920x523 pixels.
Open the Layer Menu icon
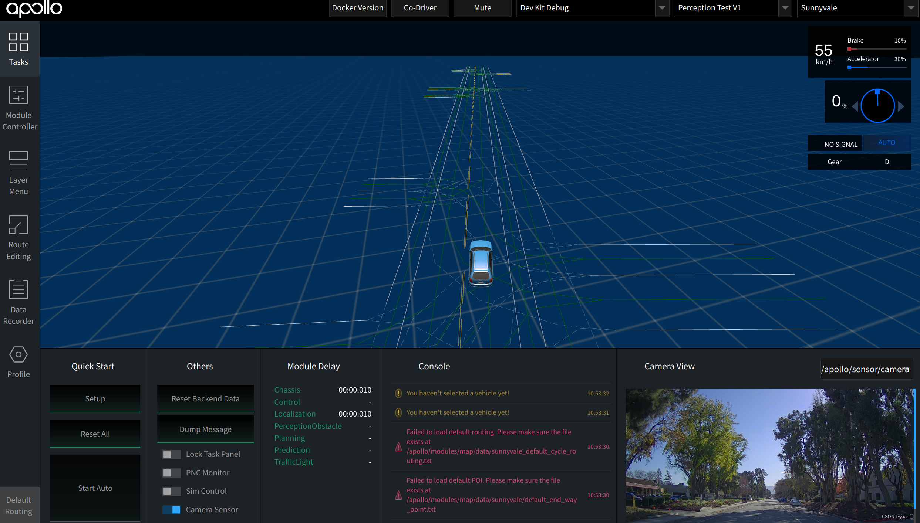point(18,160)
